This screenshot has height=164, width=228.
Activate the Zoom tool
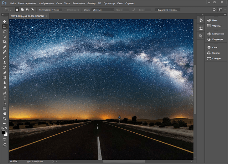click(5, 118)
